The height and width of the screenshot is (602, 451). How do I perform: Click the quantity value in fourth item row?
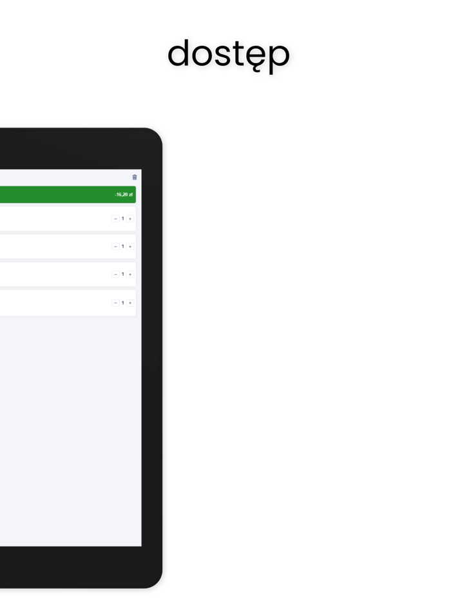123,302
